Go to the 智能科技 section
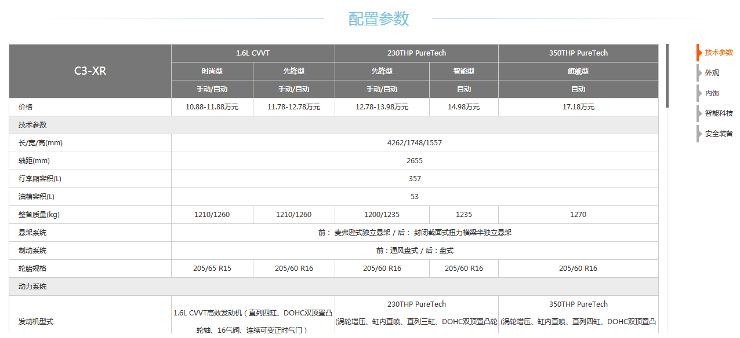The height and width of the screenshot is (338, 740). click(718, 113)
